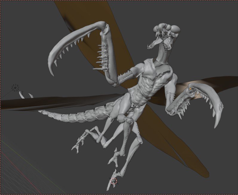This screenshot has width=238, height=195.
Task: Click the orange origin dot on the right claw
Action: (190, 89)
